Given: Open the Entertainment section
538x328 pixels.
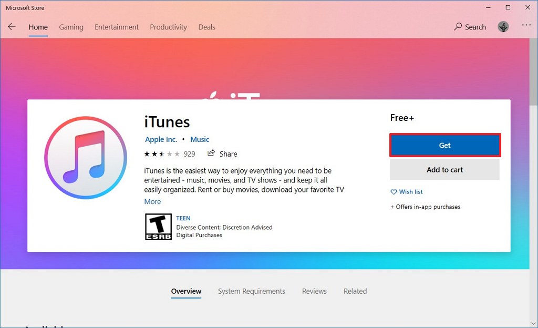Looking at the screenshot, I should tap(116, 27).
